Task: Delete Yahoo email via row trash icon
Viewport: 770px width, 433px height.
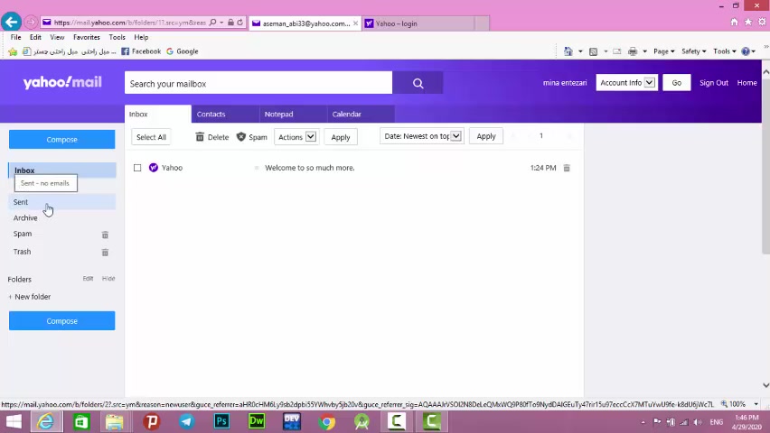Action: coord(567,168)
